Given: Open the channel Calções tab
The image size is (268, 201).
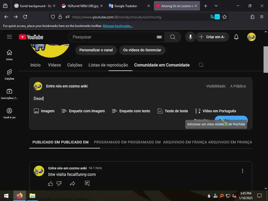Looking at the screenshot, I should [x=75, y=65].
